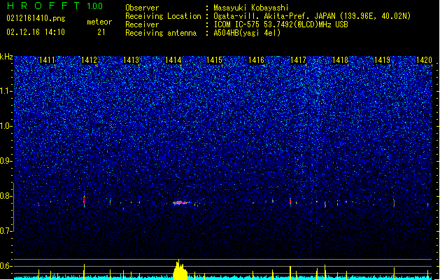Click the 0.7 kHz frequency label

click(6, 231)
